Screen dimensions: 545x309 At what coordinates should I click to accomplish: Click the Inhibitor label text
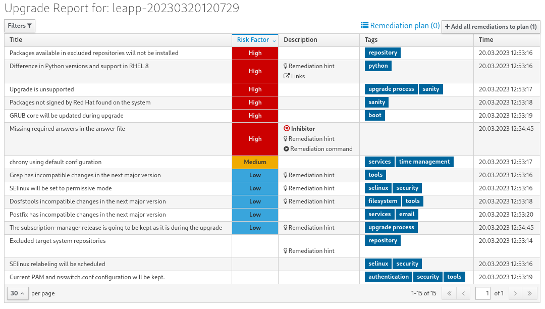pos(303,129)
